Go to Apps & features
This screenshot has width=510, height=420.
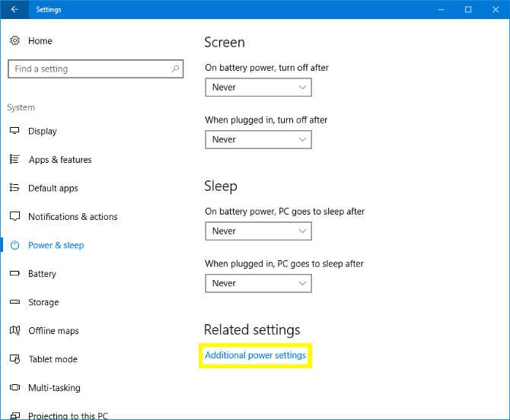click(60, 160)
